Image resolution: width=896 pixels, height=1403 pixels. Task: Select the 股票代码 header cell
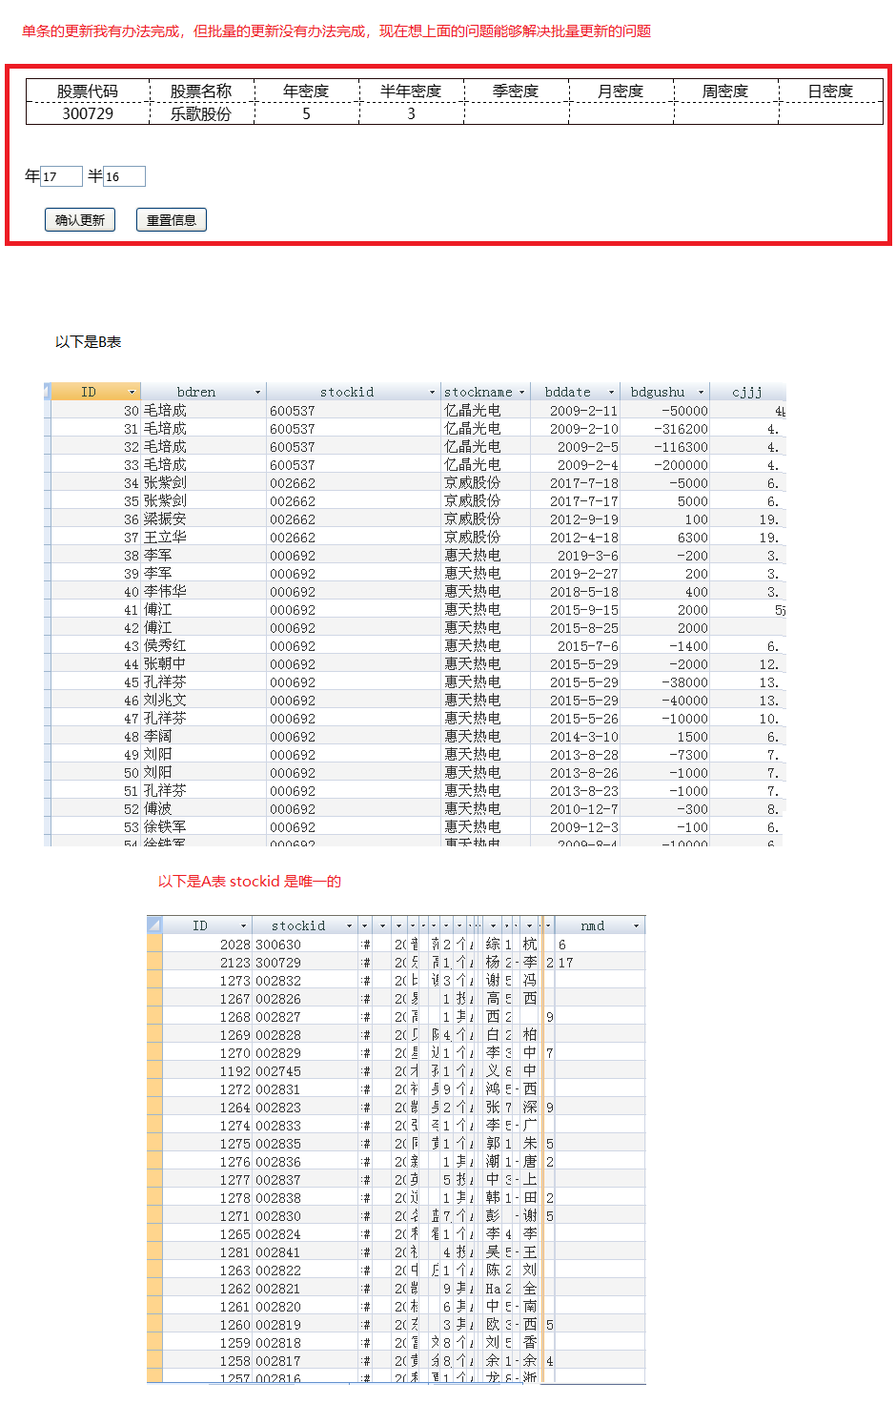[88, 91]
